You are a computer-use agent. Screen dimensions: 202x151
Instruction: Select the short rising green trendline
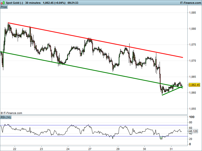(172, 91)
